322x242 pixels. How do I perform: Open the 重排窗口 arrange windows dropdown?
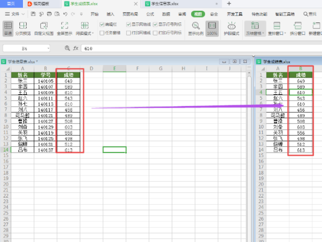click(x=285, y=33)
